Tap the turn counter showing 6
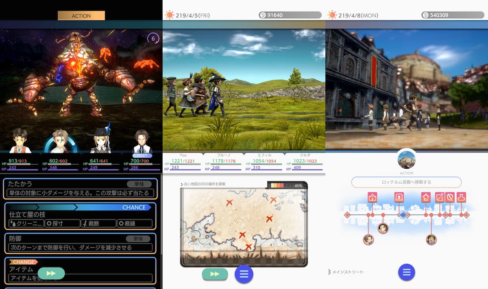This screenshot has height=289, width=488. pos(153,39)
